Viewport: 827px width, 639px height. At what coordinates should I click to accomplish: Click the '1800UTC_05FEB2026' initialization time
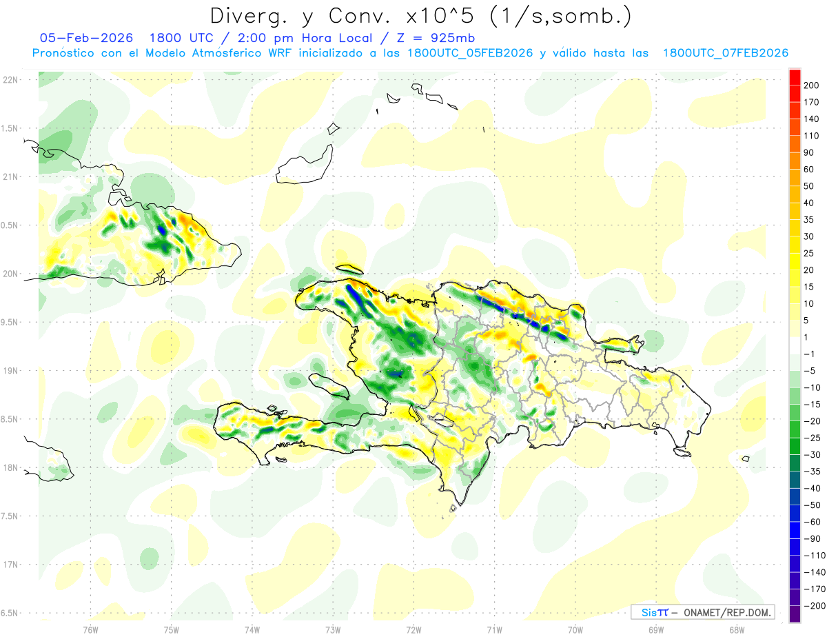click(471, 53)
